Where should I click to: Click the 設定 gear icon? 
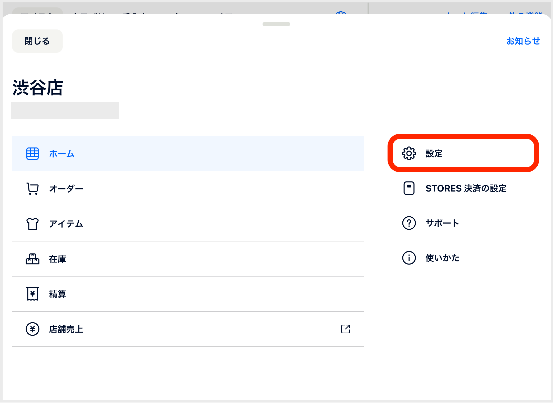click(x=409, y=154)
